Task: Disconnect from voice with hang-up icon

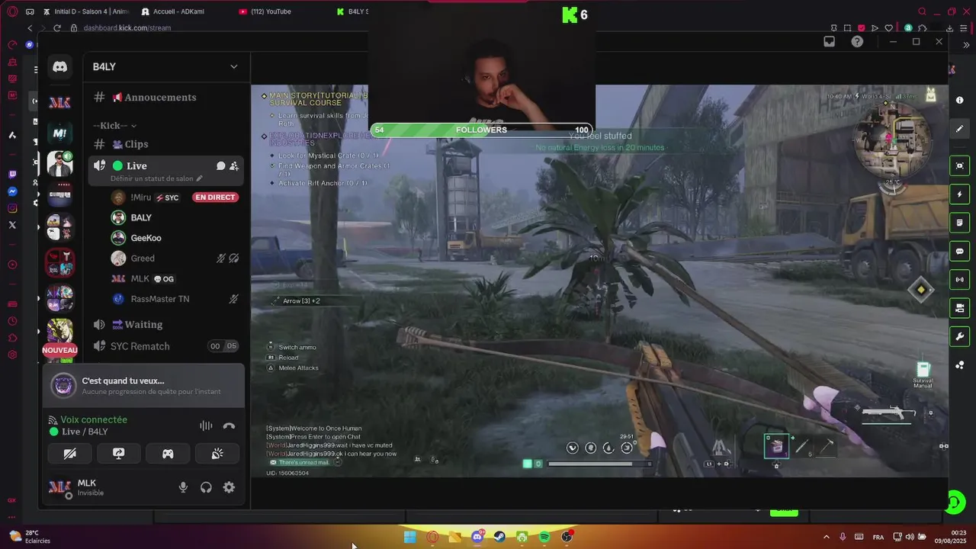Action: [229, 426]
